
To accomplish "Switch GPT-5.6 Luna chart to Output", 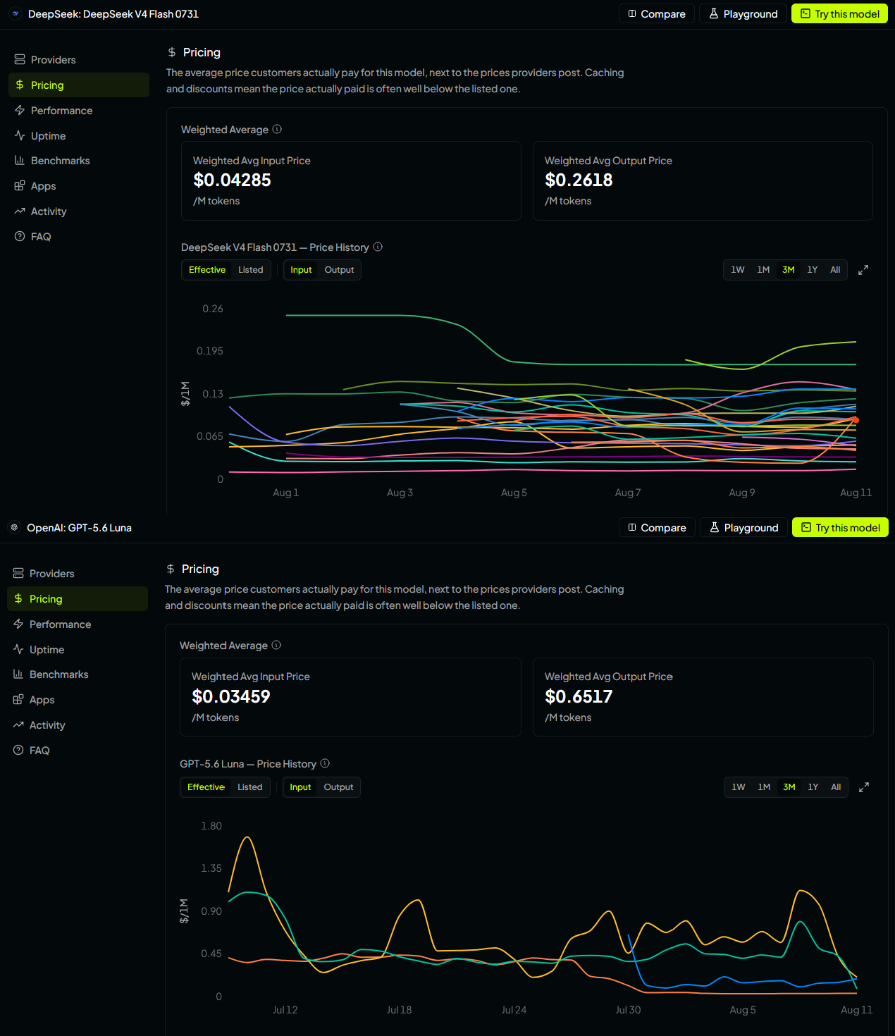I will 338,787.
